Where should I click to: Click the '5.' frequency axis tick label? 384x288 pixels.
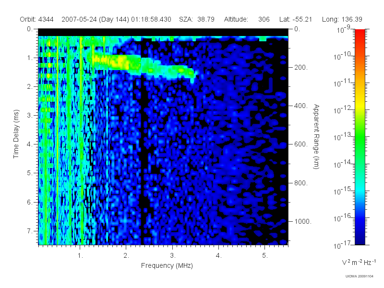pyautogui.click(x=265, y=256)
